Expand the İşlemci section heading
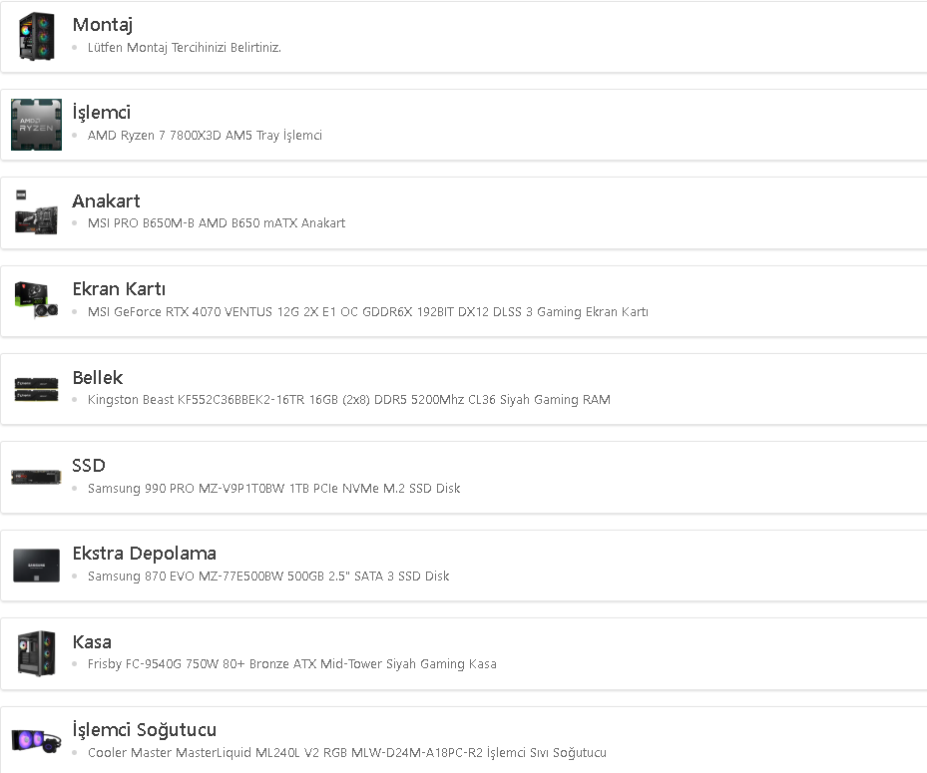This screenshot has width=927, height=773. click(101, 113)
